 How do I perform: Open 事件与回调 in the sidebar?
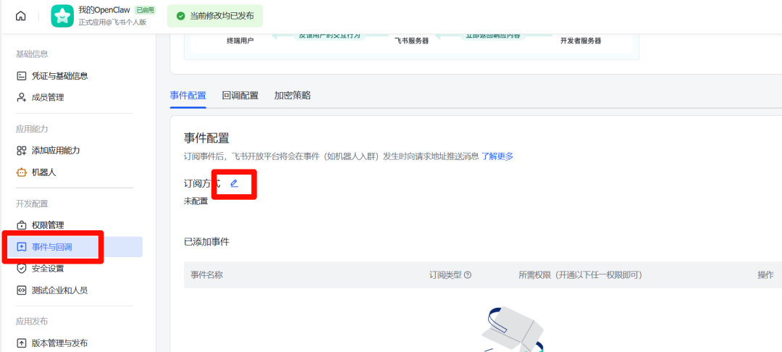pos(52,247)
